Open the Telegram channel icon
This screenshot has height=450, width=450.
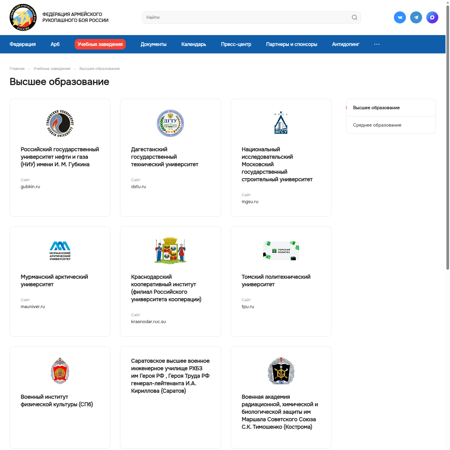[x=416, y=17]
